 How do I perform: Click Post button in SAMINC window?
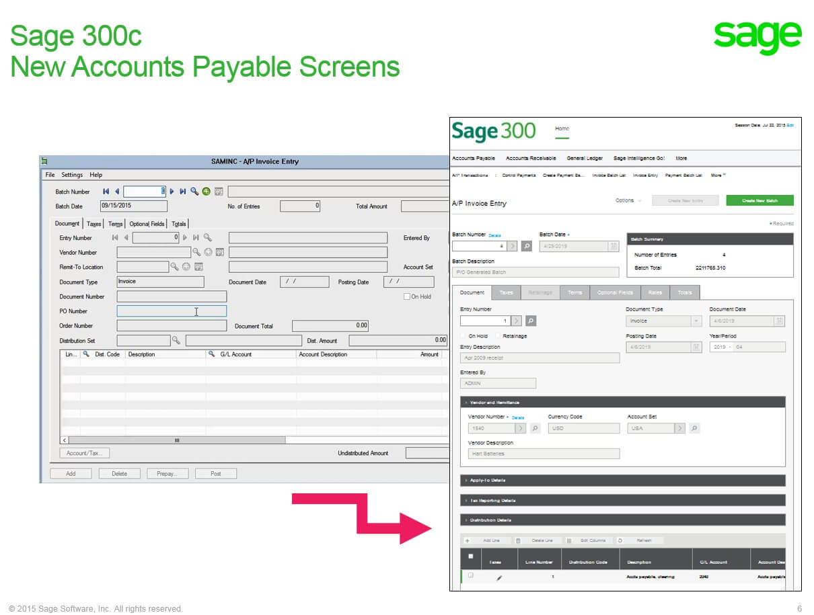pos(215,473)
